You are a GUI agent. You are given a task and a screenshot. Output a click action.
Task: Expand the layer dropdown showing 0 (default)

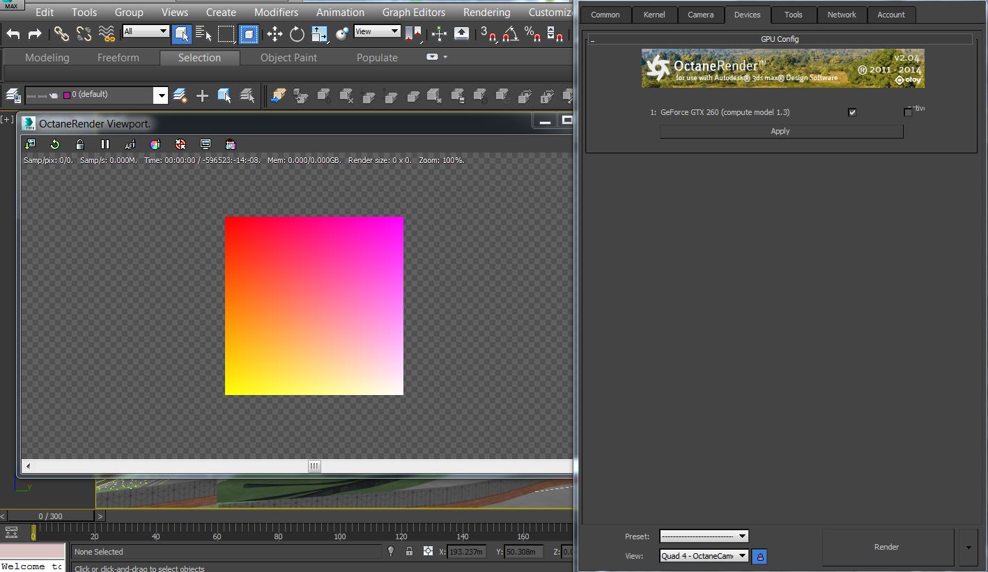point(161,95)
